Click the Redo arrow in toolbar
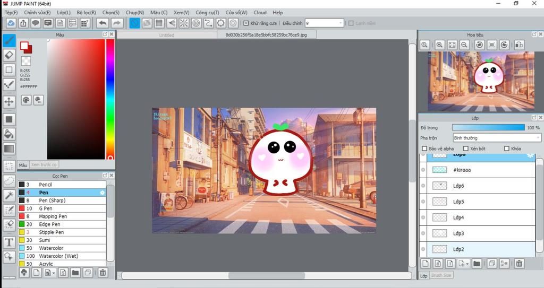Screen dimensions: 544x288 [x=117, y=23]
